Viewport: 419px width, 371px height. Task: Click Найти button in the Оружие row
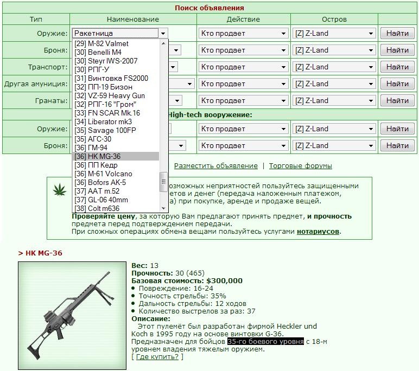(397, 34)
